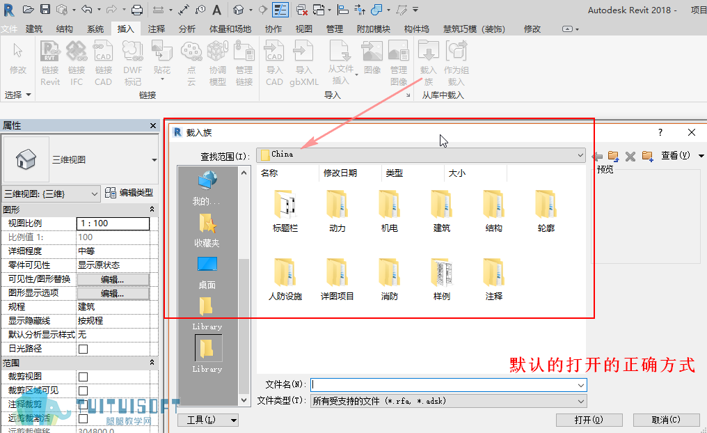The height and width of the screenshot is (433, 707).
Task: Click the Undo arrow in quick access toolbar
Action: (x=87, y=10)
